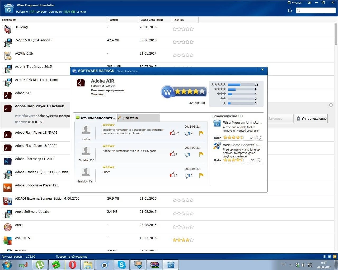Close the Software Ratings dialog
Image resolution: width=338 pixels, height=270 pixels.
tap(262, 70)
